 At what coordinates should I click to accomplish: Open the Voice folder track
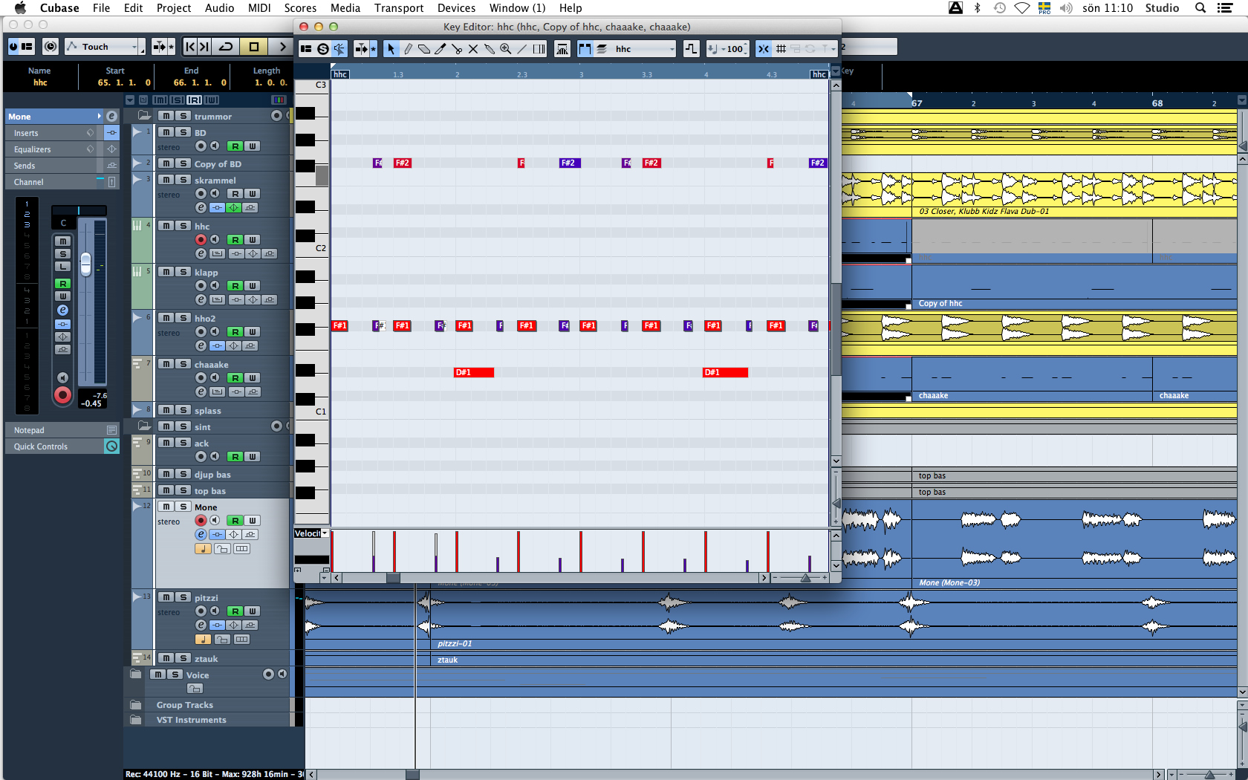coord(135,675)
